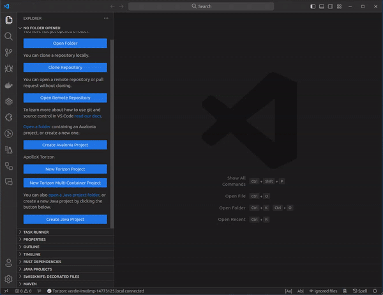The height and width of the screenshot is (295, 383).
Task: Open the connected squares icon in activity bar
Action: coord(8,166)
